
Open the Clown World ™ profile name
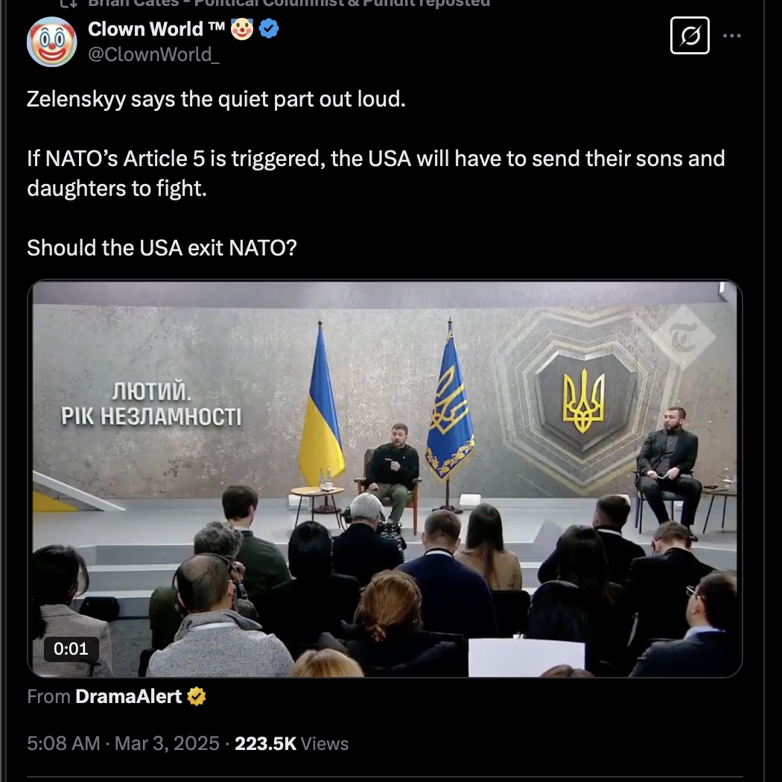156,29
